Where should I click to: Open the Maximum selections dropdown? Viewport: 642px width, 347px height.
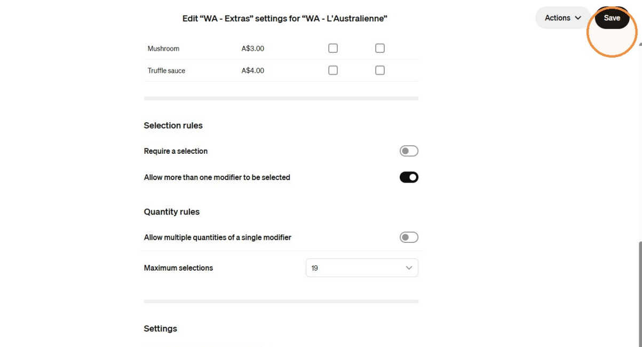362,268
